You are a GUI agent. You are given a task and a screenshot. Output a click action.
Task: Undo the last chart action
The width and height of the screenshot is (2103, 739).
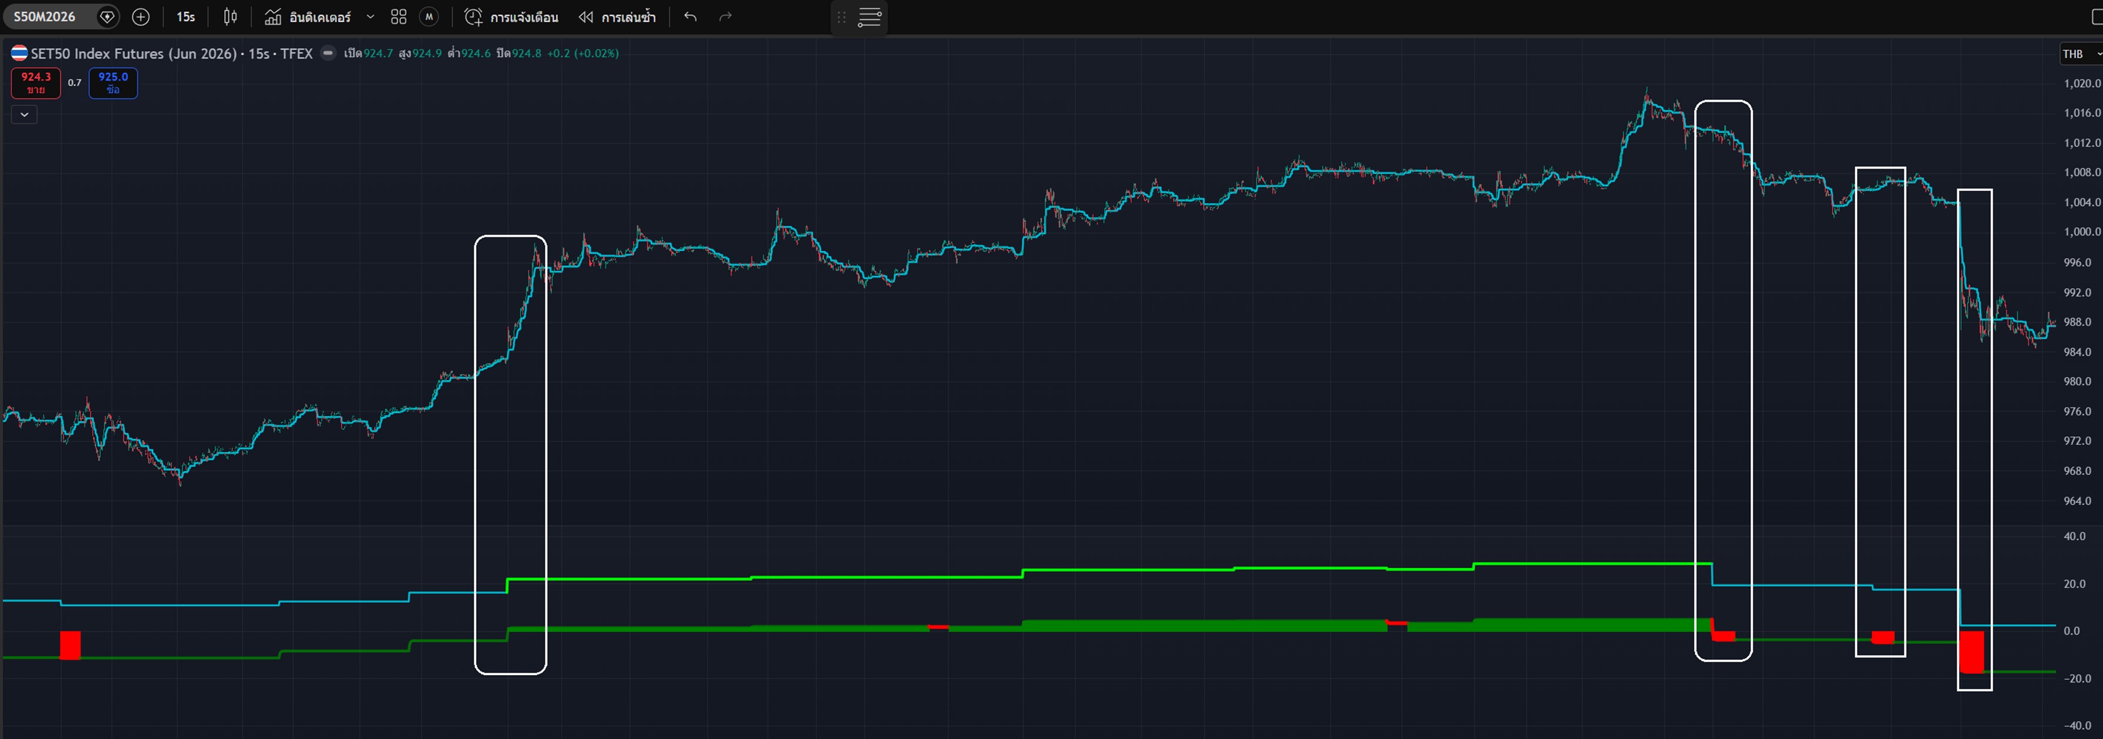point(690,16)
